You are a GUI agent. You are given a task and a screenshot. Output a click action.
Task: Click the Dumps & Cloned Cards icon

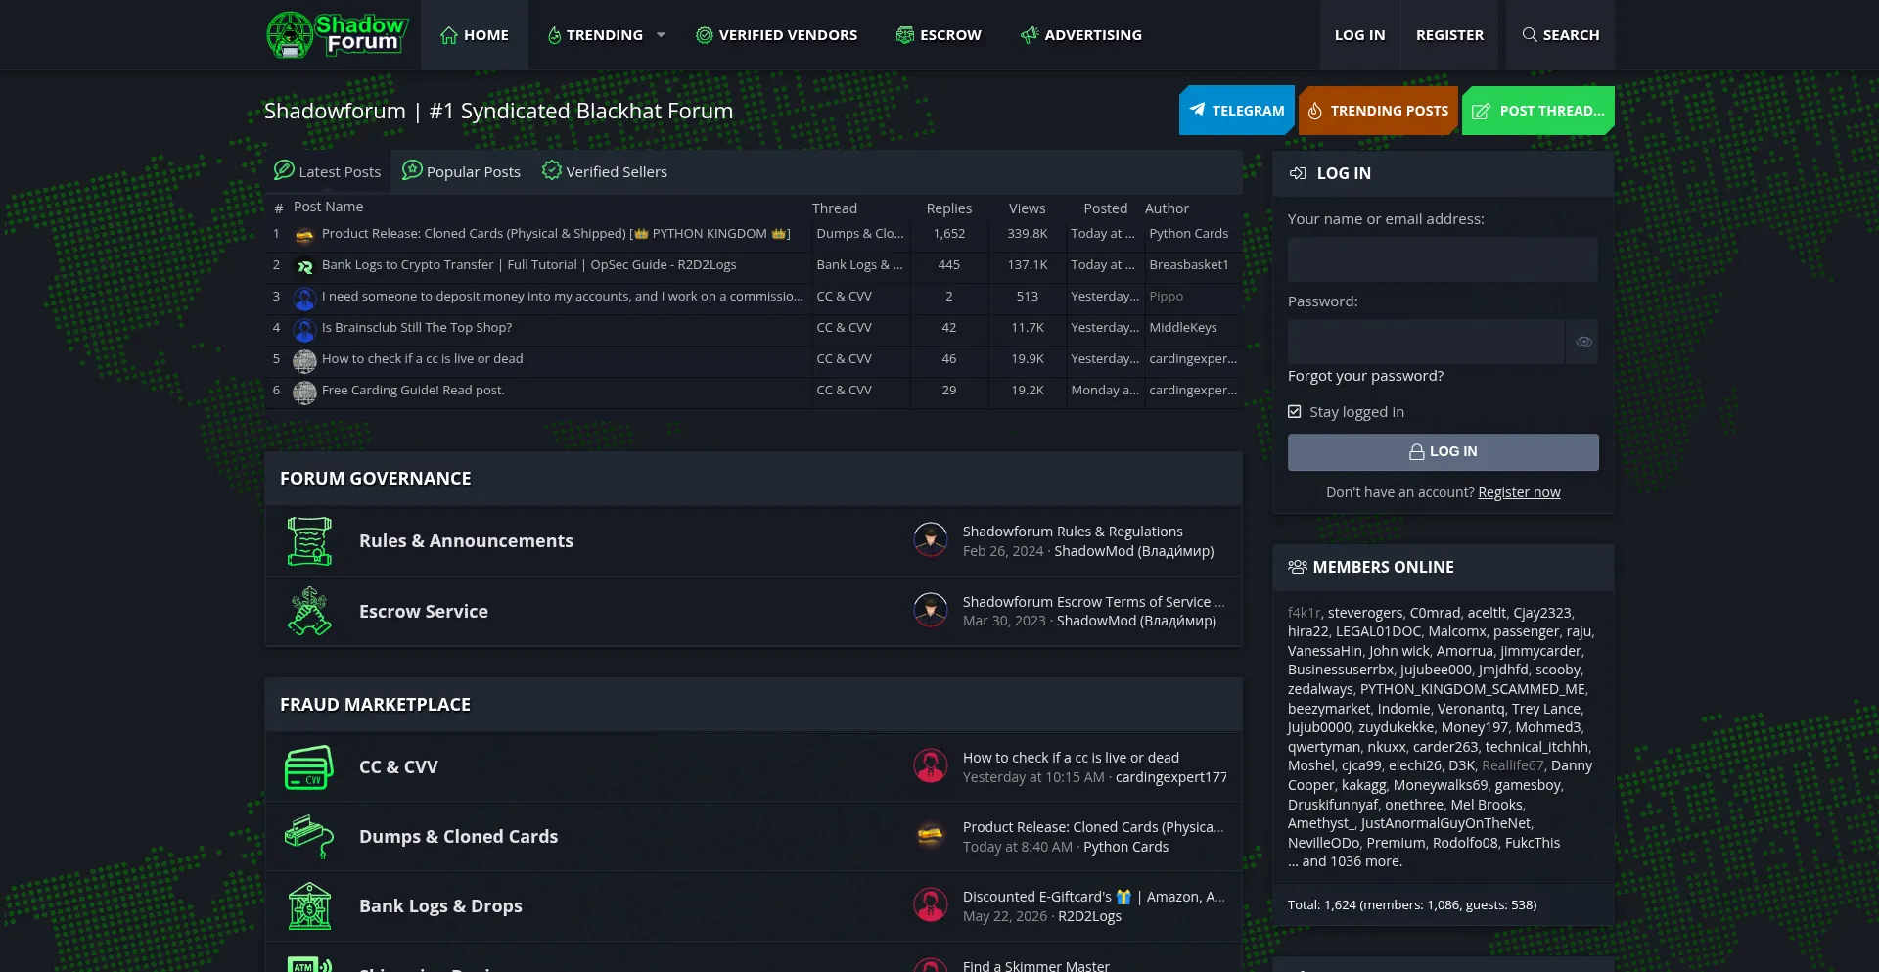coord(309,837)
